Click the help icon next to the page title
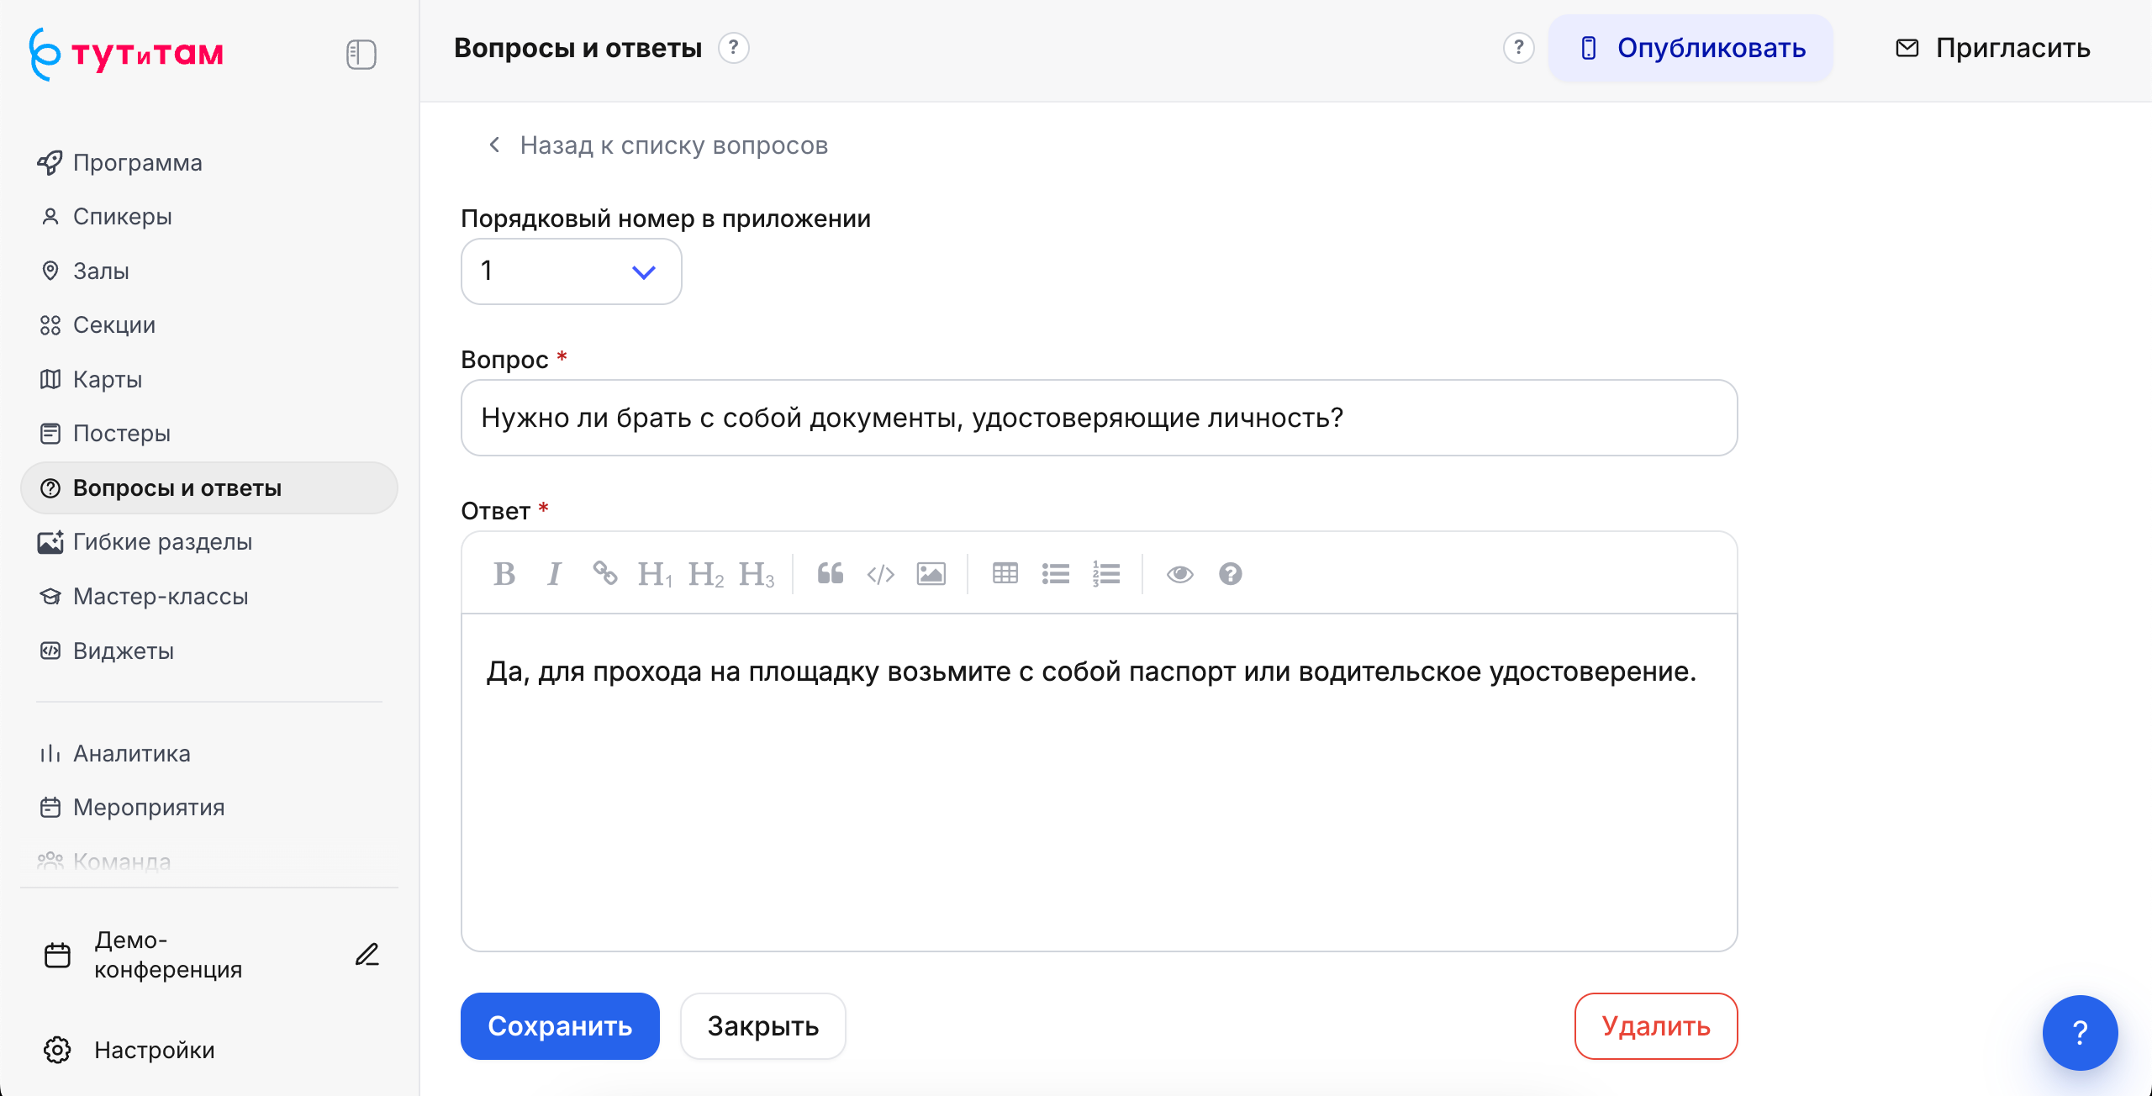Screen dimensions: 2152x1096 pos(734,48)
